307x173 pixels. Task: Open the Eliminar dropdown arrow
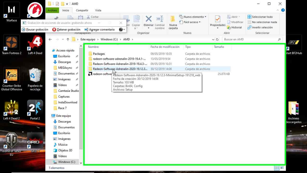pos(149,28)
